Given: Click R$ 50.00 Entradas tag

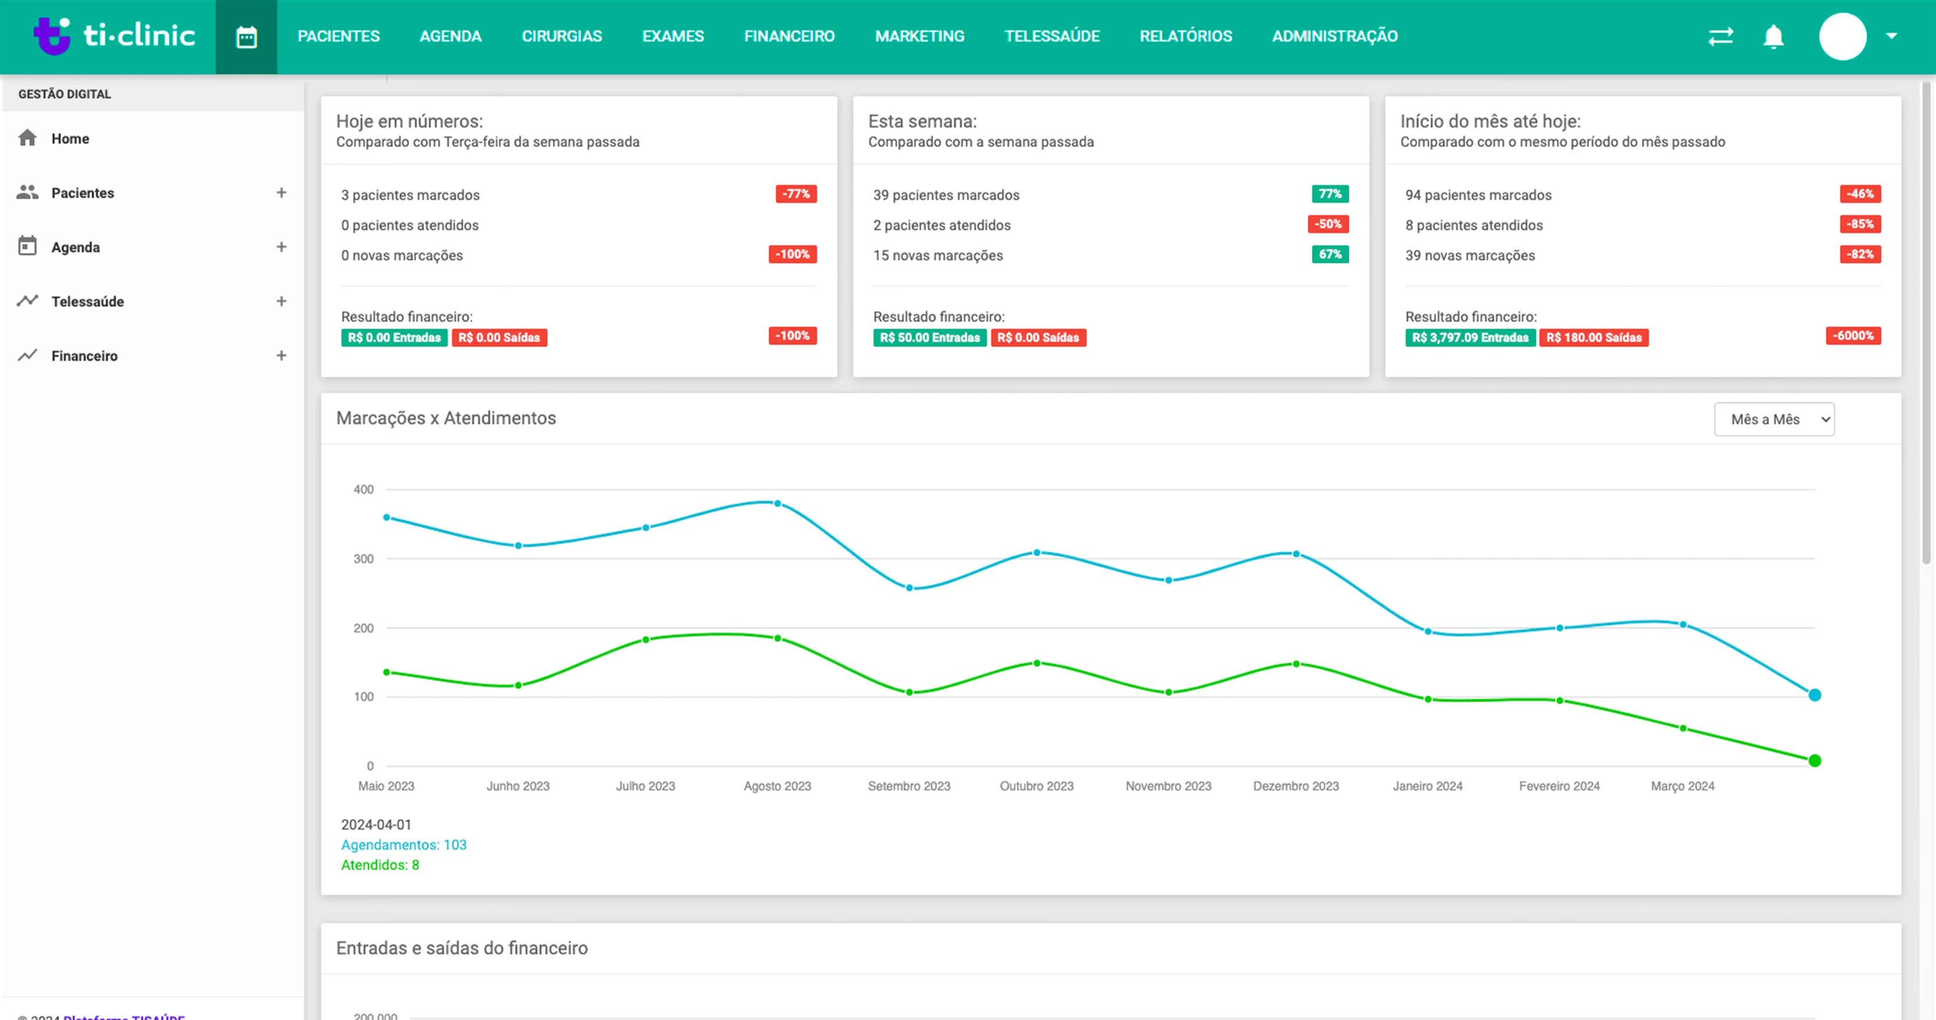Looking at the screenshot, I should (930, 337).
